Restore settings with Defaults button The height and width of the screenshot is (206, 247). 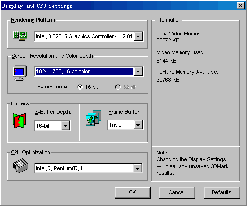(222, 192)
